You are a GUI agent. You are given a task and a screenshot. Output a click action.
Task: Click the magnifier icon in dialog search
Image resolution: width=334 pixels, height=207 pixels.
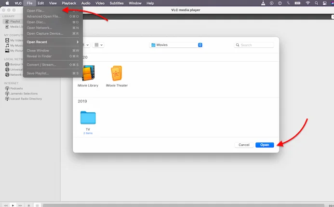(x=238, y=45)
